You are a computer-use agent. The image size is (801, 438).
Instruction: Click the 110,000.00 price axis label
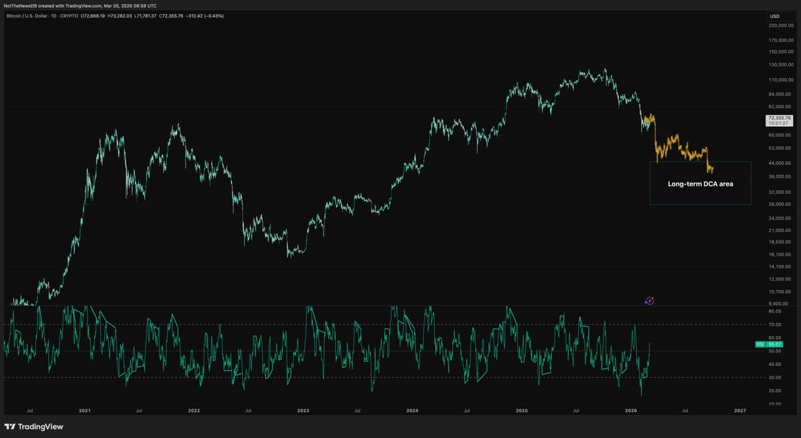780,79
